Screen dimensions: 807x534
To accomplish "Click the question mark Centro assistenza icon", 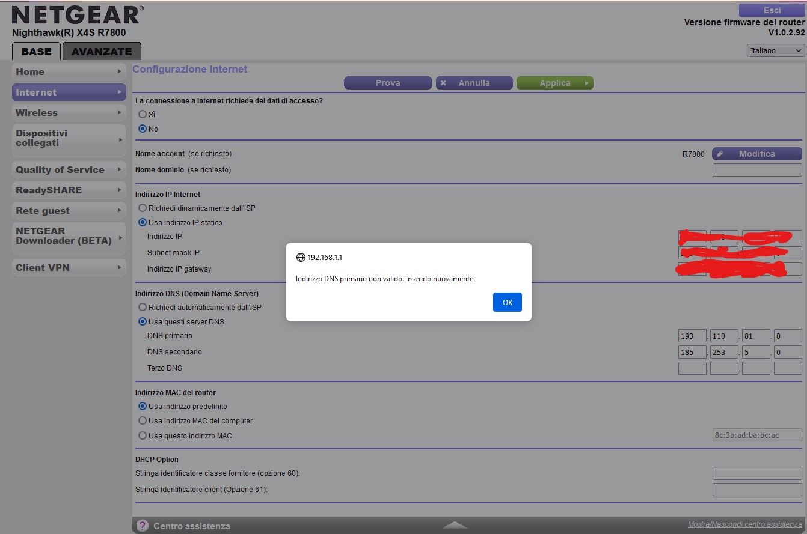I will [x=141, y=525].
